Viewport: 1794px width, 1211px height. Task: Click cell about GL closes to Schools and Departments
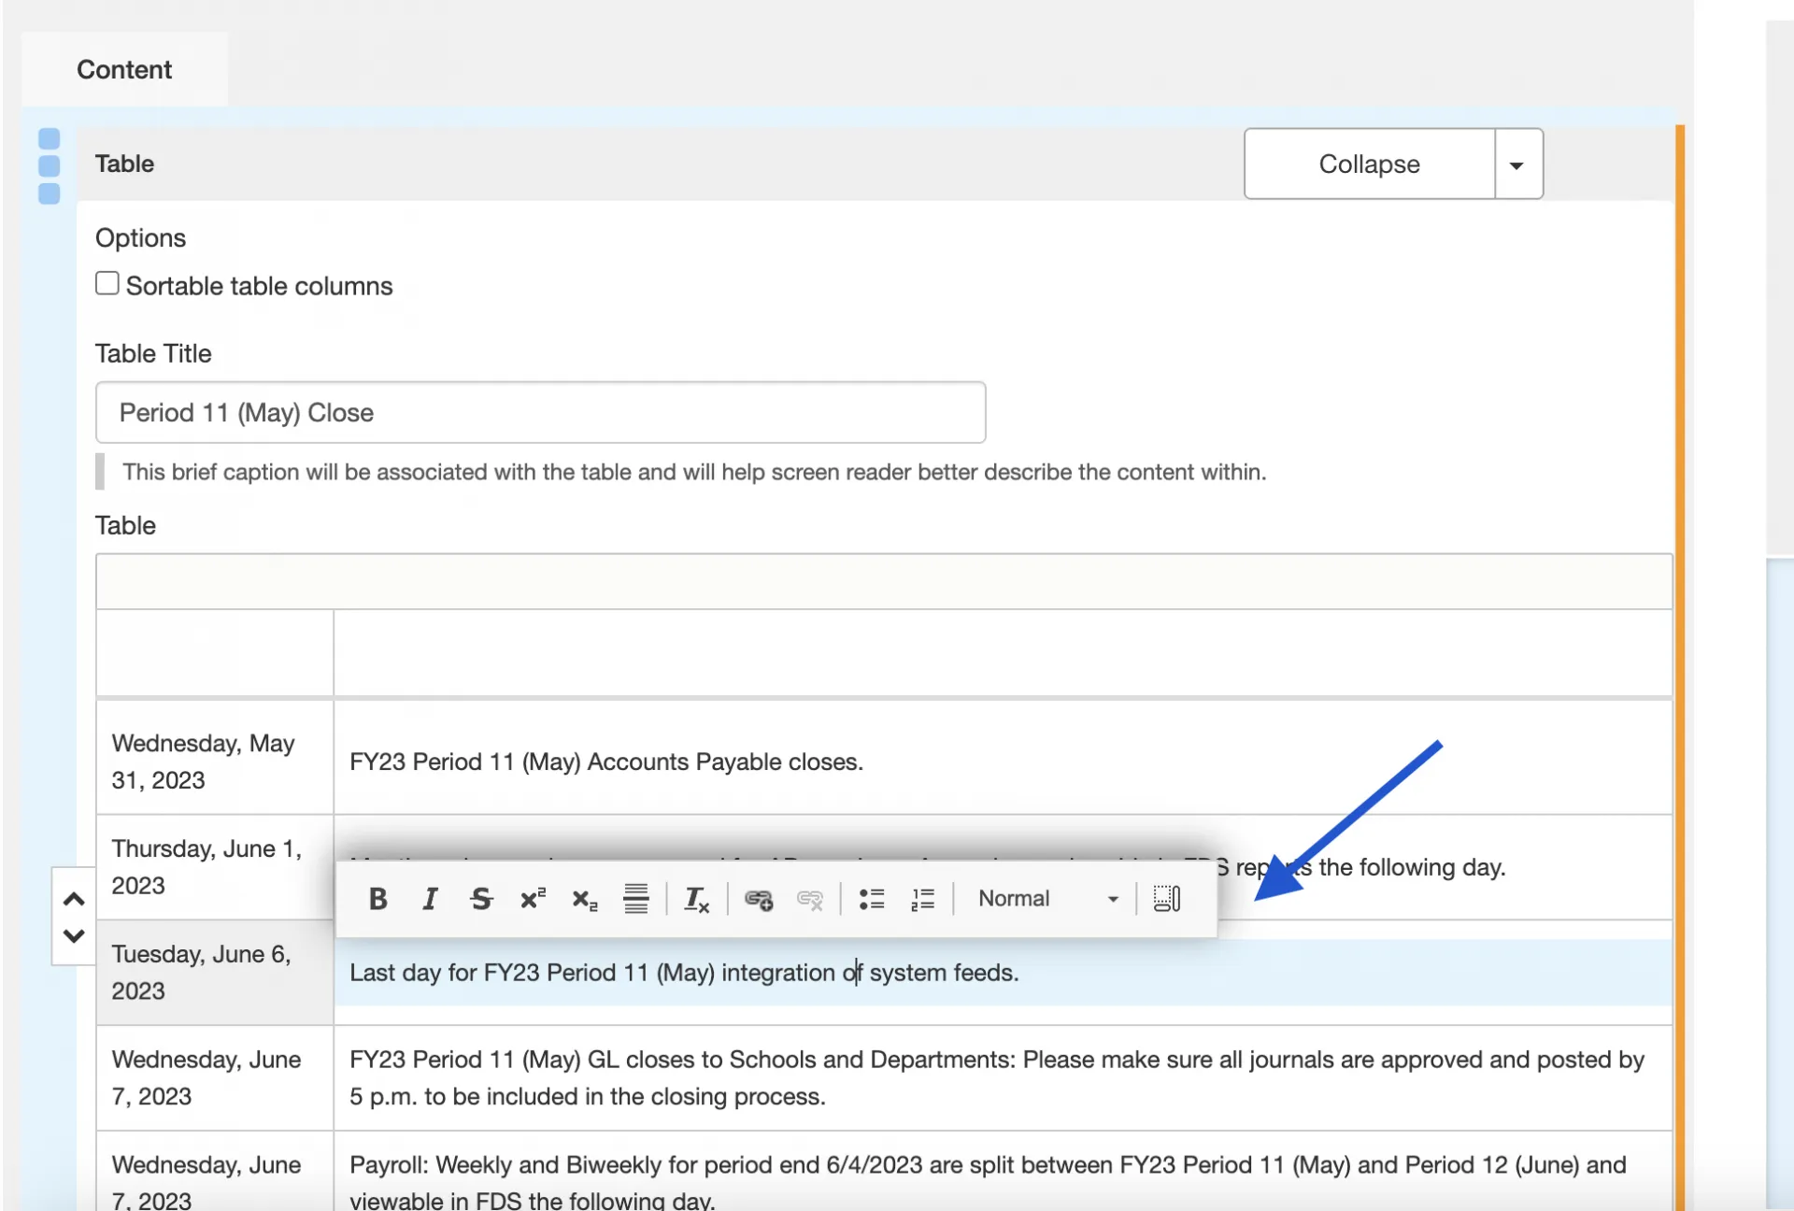pos(1004,1077)
